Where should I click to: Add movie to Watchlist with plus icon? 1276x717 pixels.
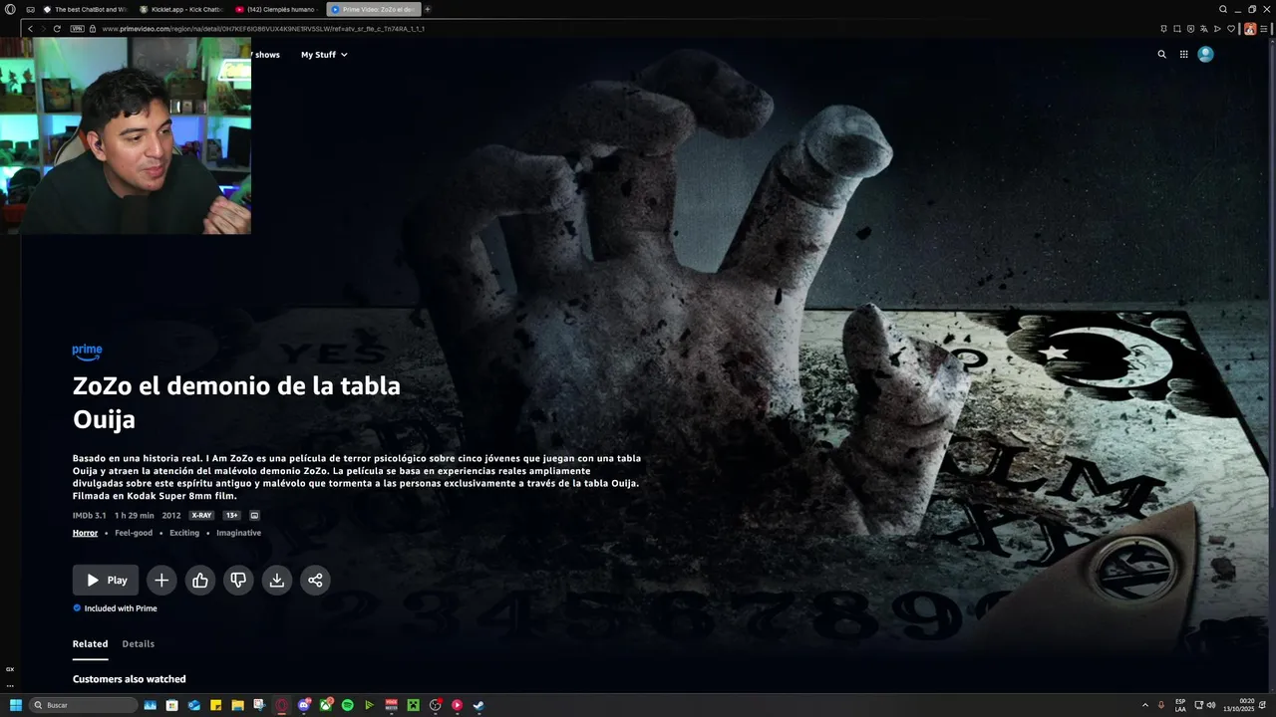(x=161, y=580)
